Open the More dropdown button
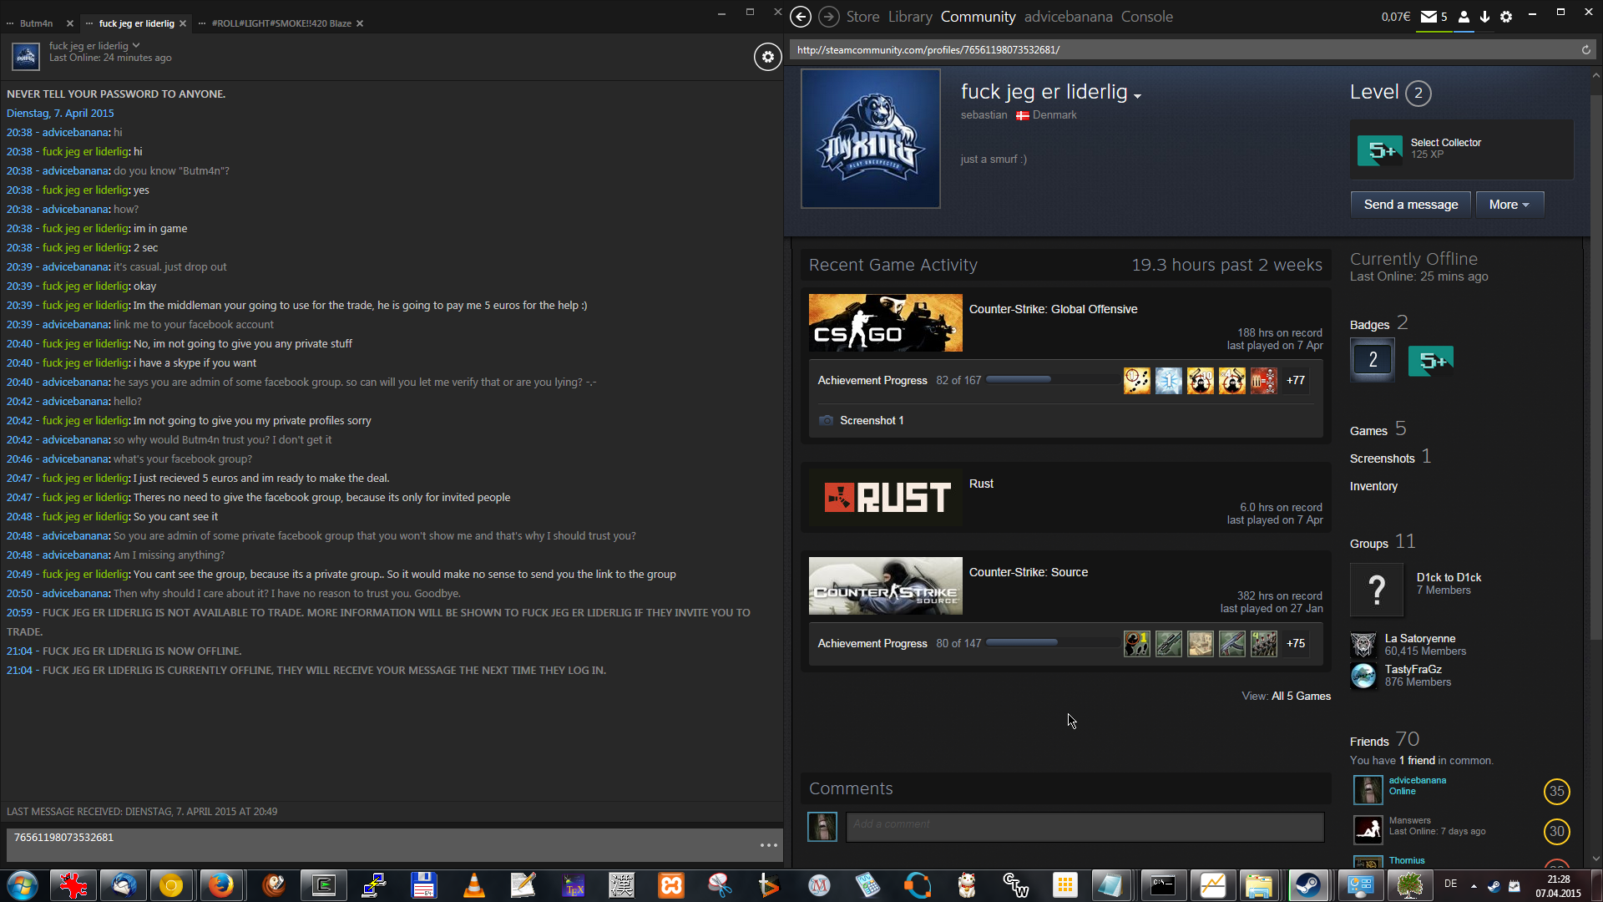This screenshot has width=1603, height=902. click(1509, 205)
